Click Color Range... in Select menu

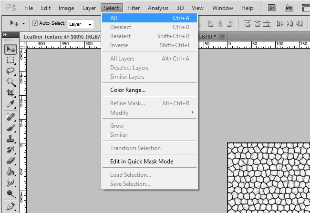(128, 90)
